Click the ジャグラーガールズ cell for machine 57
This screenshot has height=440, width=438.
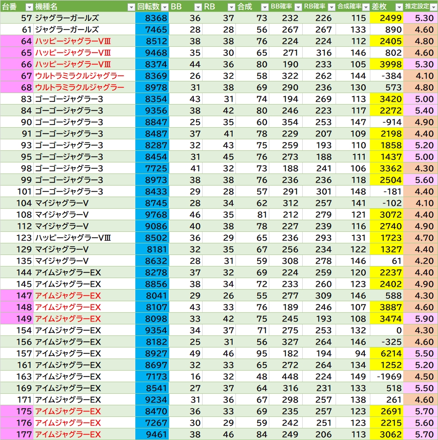click(x=84, y=18)
